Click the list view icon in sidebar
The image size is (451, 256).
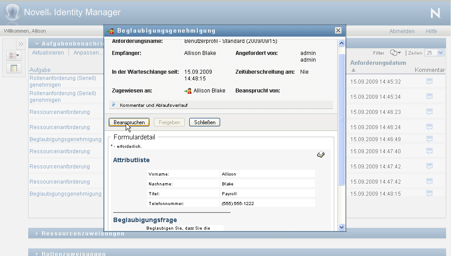14,68
